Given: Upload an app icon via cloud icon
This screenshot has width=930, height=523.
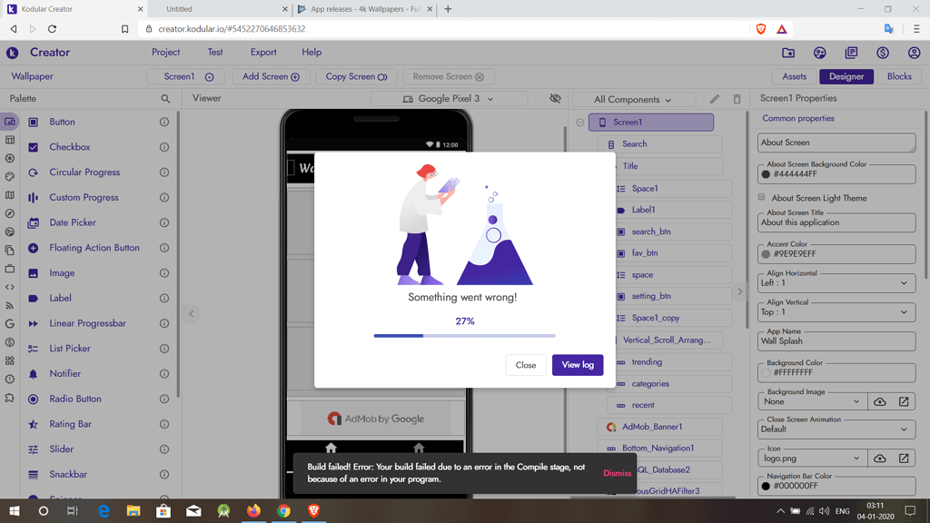Looking at the screenshot, I should point(879,458).
